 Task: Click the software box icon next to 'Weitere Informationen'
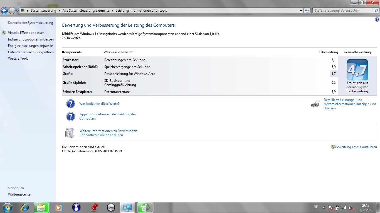click(x=70, y=133)
